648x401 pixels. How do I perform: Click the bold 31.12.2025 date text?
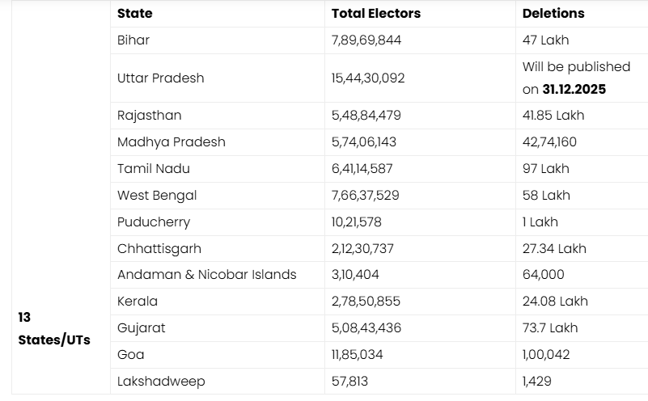coord(574,90)
